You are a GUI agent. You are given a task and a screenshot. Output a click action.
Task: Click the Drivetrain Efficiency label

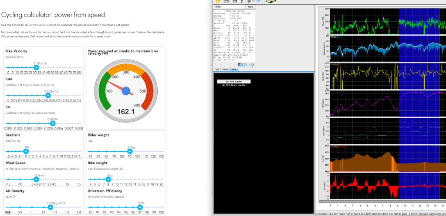[x=105, y=191]
